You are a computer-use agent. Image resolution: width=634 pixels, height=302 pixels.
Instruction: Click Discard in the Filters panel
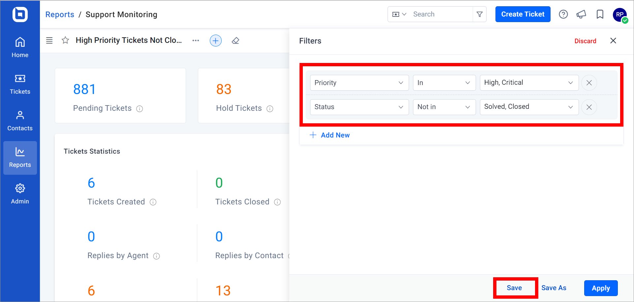coord(585,41)
